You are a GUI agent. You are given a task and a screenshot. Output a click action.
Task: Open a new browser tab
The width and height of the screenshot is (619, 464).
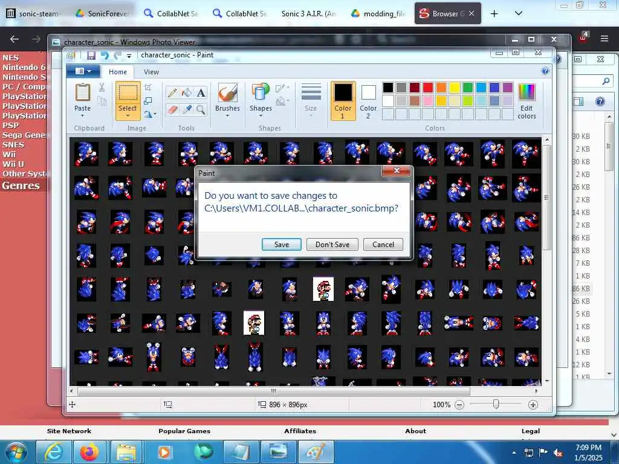pyautogui.click(x=494, y=13)
